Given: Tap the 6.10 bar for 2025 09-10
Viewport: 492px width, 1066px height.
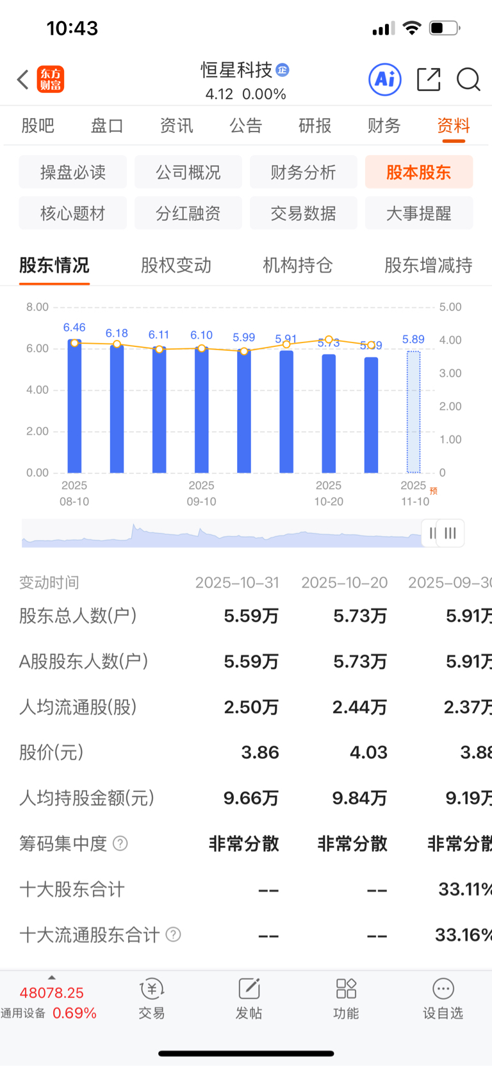Looking at the screenshot, I should 202,410.
